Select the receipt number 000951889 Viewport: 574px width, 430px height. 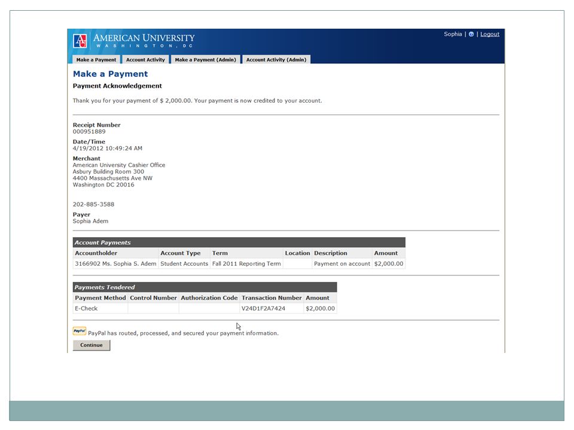(x=89, y=131)
